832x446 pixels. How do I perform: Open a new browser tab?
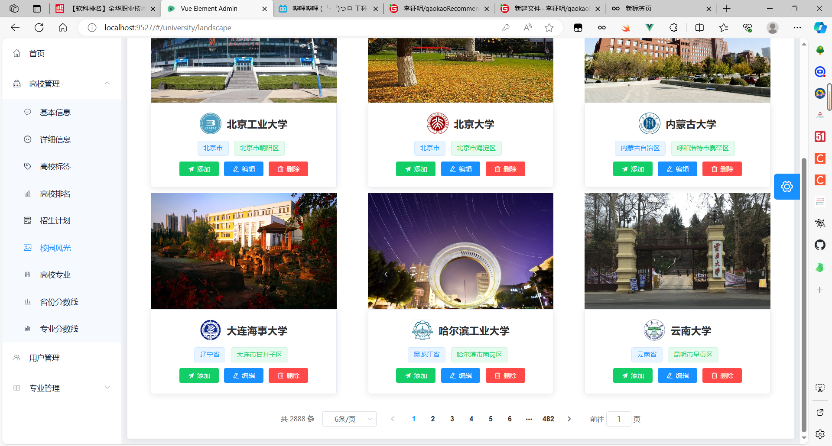click(727, 9)
